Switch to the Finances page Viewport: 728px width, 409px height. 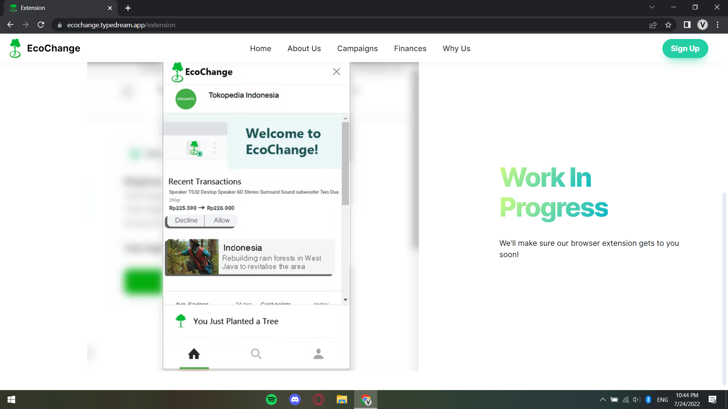point(410,48)
